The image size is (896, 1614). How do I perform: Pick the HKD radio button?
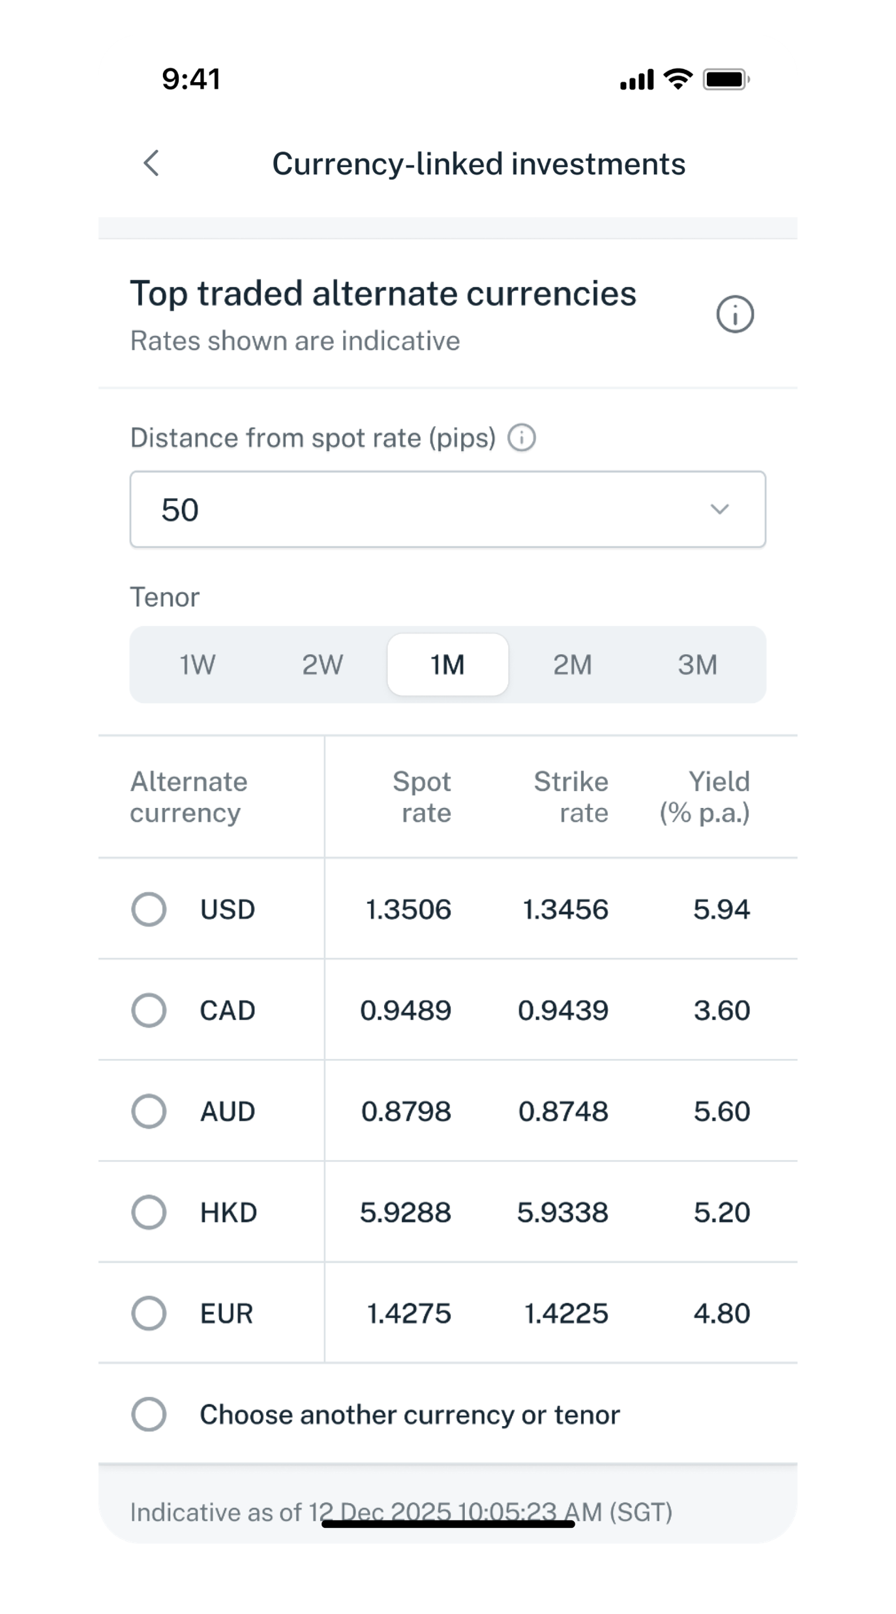(x=149, y=1212)
